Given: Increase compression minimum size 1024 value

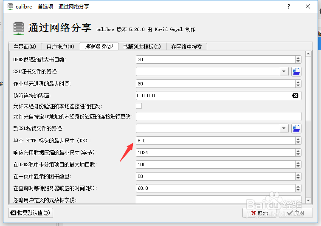Looking at the screenshot, I should pyautogui.click(x=298, y=151).
